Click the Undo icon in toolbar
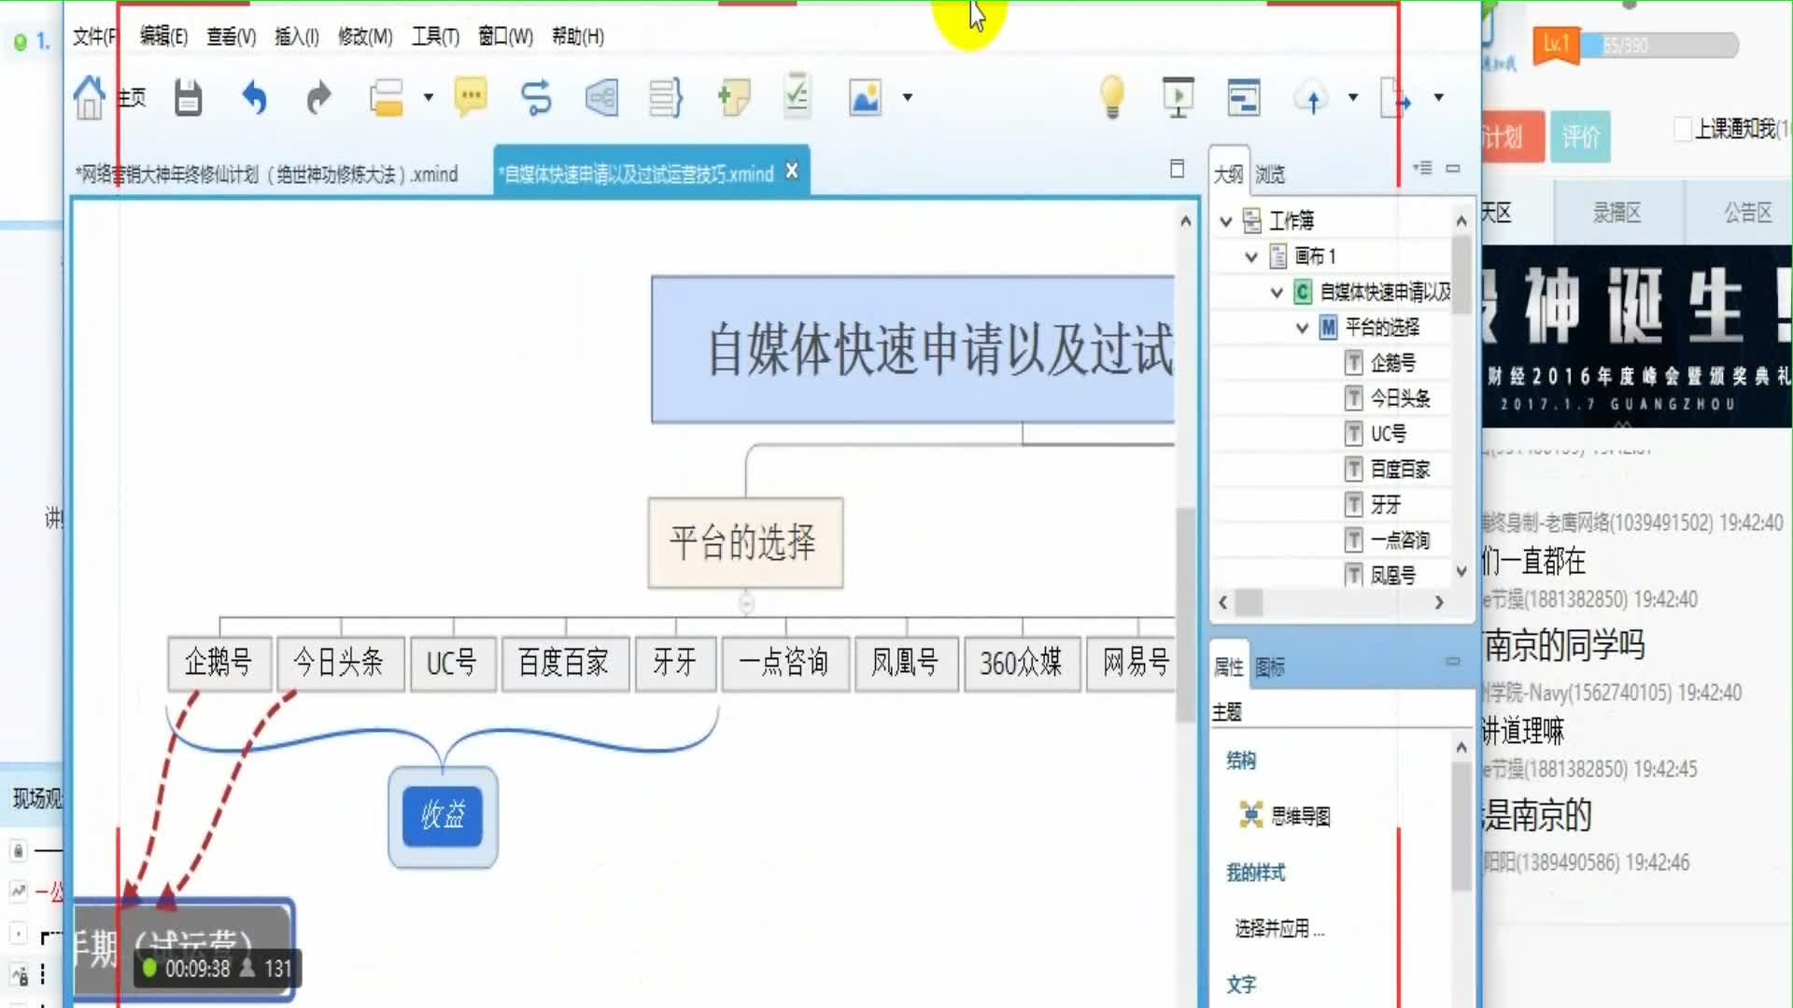This screenshot has width=1793, height=1008. (x=254, y=98)
